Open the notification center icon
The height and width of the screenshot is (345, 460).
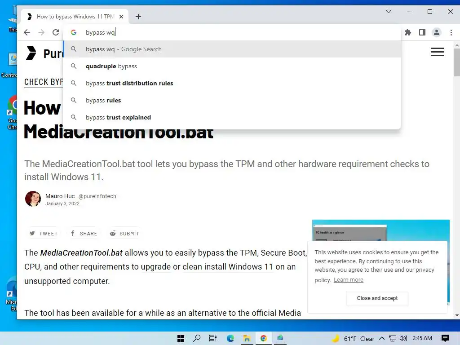(445, 338)
